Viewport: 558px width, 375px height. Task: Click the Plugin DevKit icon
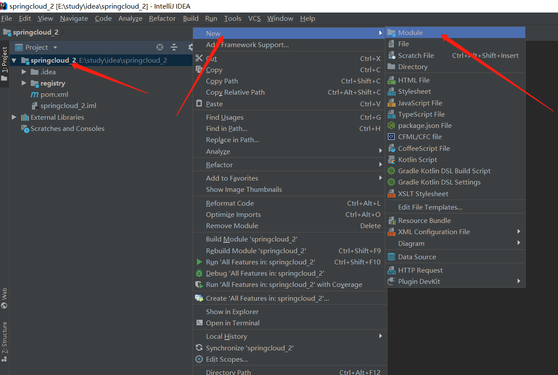(391, 281)
